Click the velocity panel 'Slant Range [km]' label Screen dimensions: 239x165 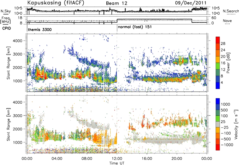point(8,124)
